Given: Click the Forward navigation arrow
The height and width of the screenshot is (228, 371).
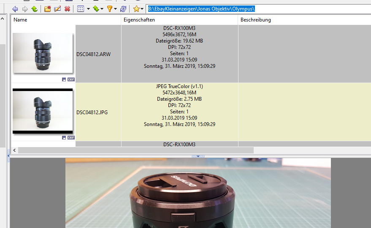Looking at the screenshot, I should [x=25, y=9].
